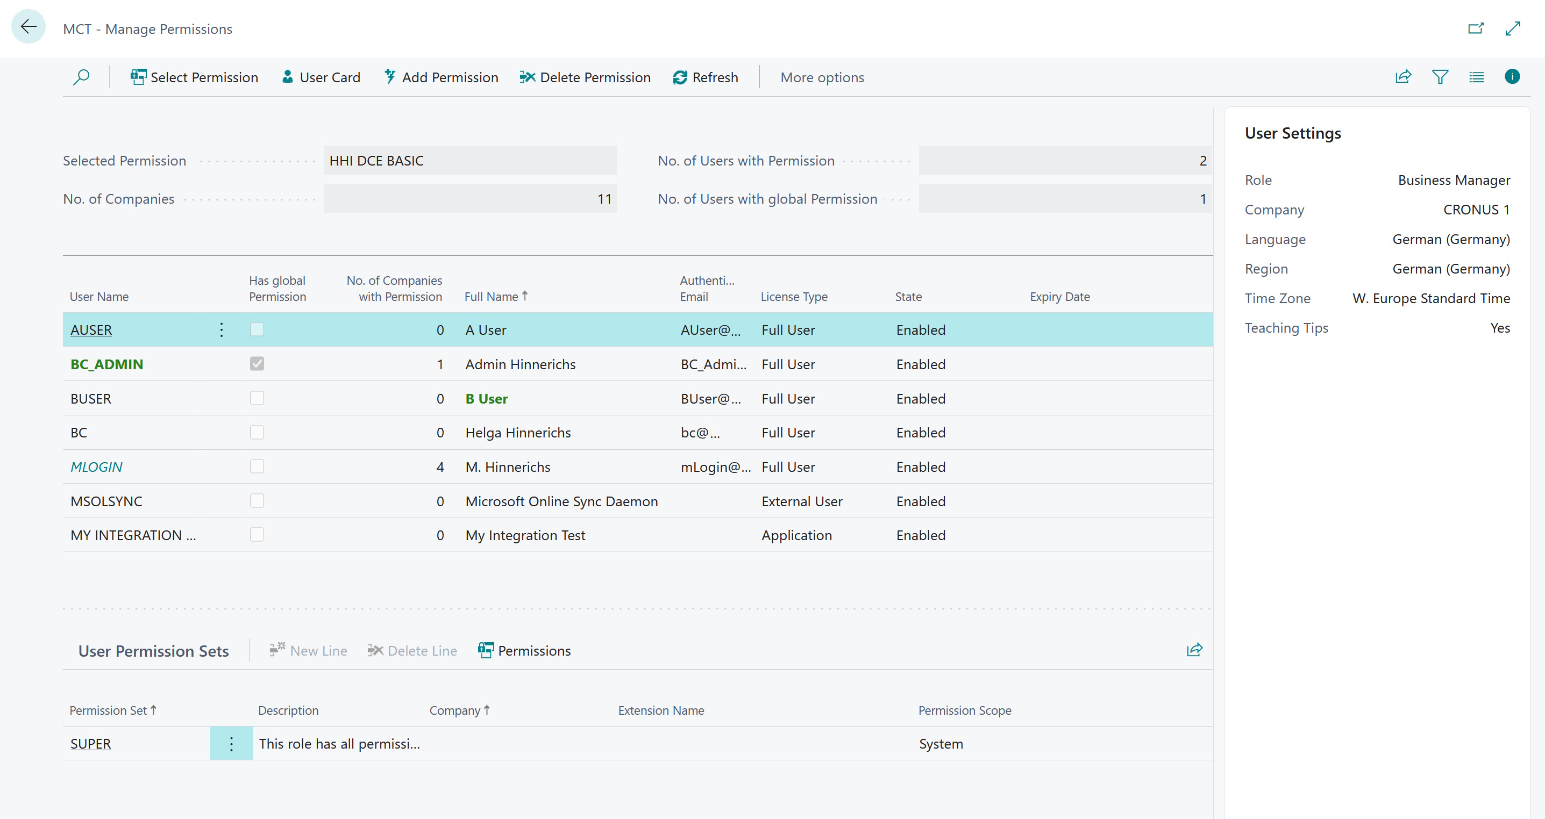Screen dimensions: 1545x819
Task: Expand page with diagonal arrows icon
Action: coord(1513,28)
